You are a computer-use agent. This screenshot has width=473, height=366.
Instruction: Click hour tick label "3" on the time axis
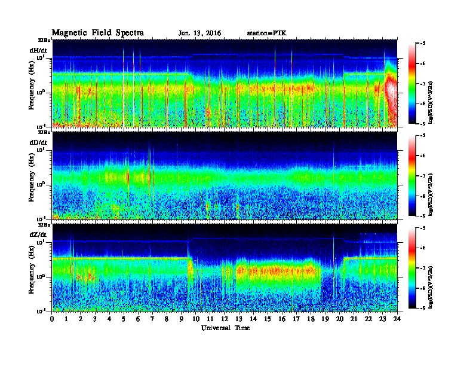tap(95, 319)
